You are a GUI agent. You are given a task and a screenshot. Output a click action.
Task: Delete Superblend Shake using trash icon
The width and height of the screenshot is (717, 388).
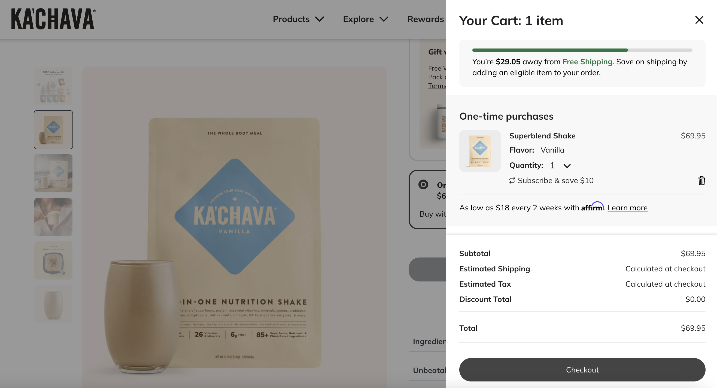point(701,180)
